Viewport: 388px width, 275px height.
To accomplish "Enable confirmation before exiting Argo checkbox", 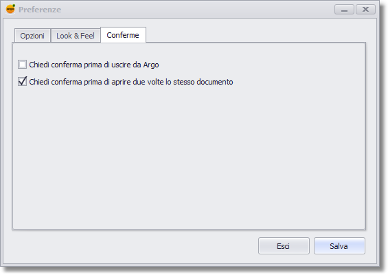I will pos(22,65).
